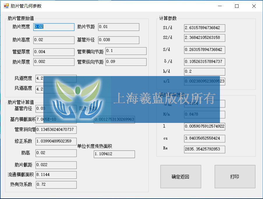
Task: Select the 肋片厚度 field showing 0.002
Action: pyautogui.click(x=54, y=62)
